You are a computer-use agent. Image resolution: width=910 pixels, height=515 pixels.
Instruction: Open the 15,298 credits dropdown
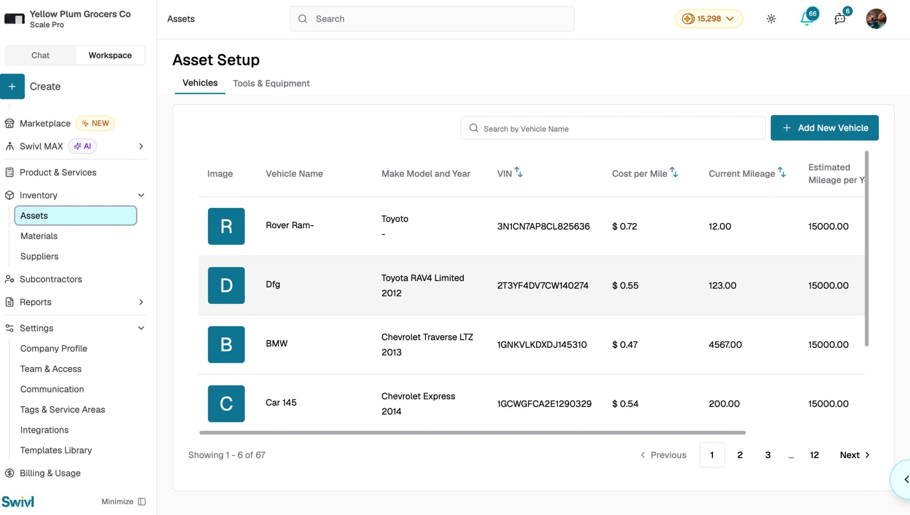pyautogui.click(x=709, y=19)
